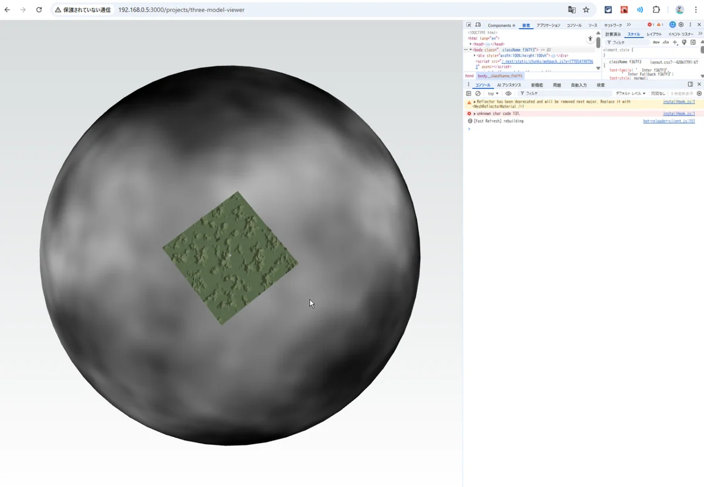Open the top JavaScript context dropdown
Viewport: 704px width, 487px height.
point(493,94)
